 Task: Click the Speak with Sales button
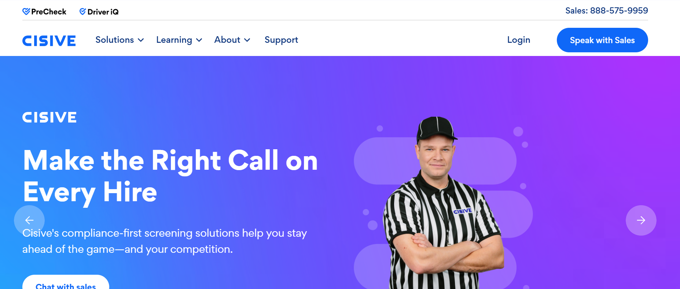pyautogui.click(x=602, y=40)
